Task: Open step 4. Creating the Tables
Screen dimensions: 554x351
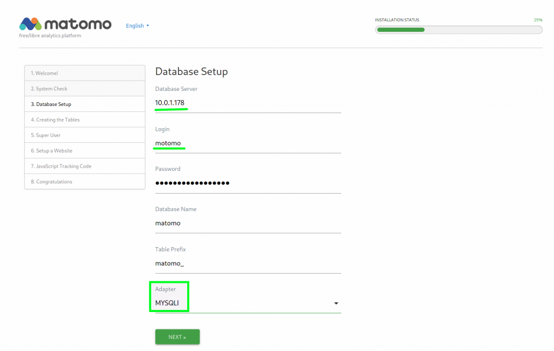Action: (x=85, y=120)
